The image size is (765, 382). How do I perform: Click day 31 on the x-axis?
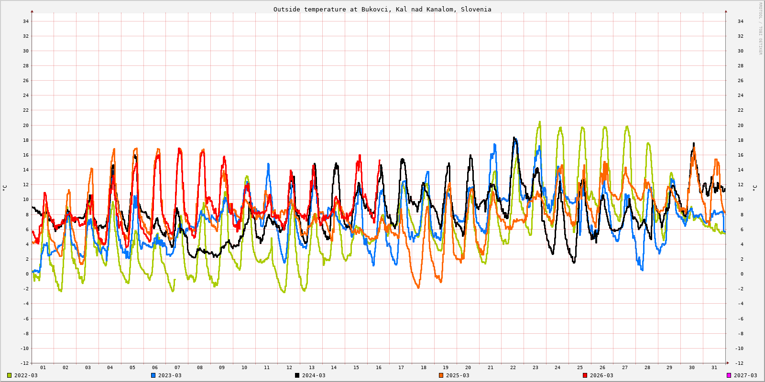tap(714, 368)
